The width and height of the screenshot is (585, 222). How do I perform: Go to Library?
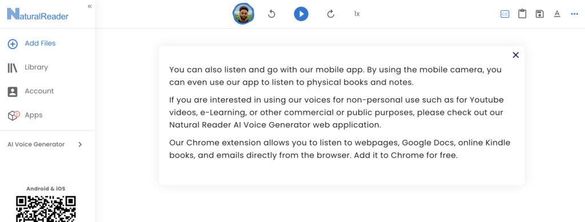[36, 67]
